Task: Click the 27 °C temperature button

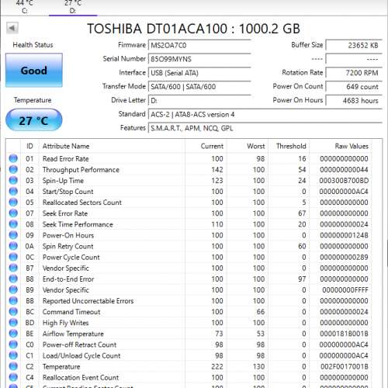Action: click(x=34, y=120)
